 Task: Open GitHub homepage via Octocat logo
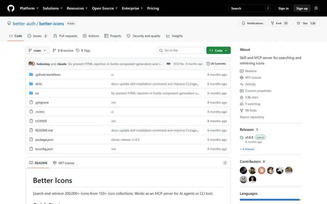11,8
